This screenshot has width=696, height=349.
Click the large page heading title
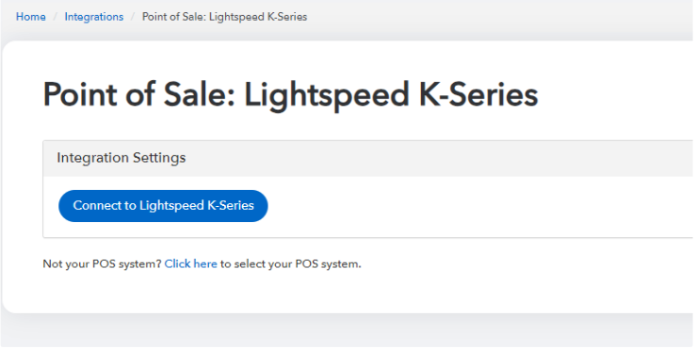coord(290,94)
